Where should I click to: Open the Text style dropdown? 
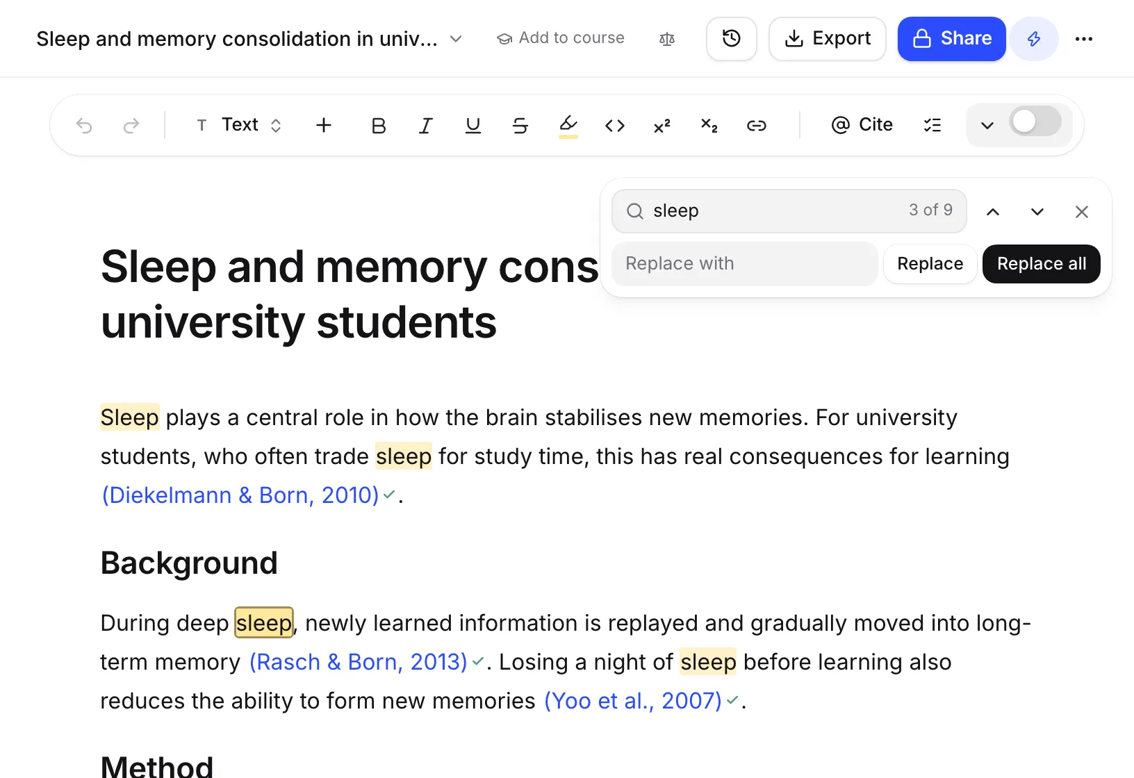click(239, 125)
